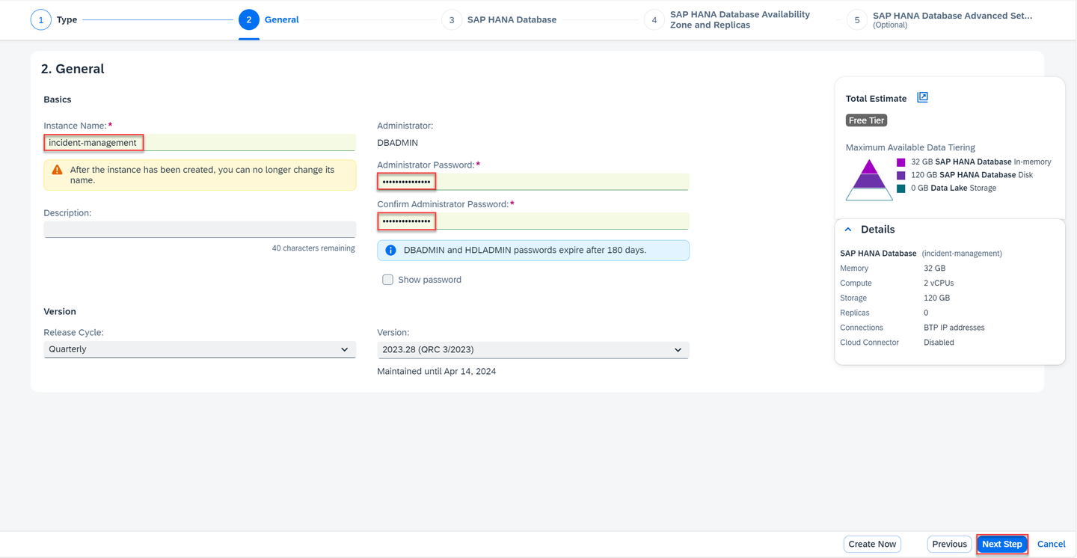Viewport: 1077px width, 558px height.
Task: Click the warning icon in name notice
Action: pyautogui.click(x=57, y=170)
